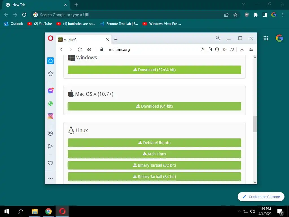Open volume control in system tray
Image resolution: width=289 pixels, height=217 pixels.
pyautogui.click(x=253, y=211)
